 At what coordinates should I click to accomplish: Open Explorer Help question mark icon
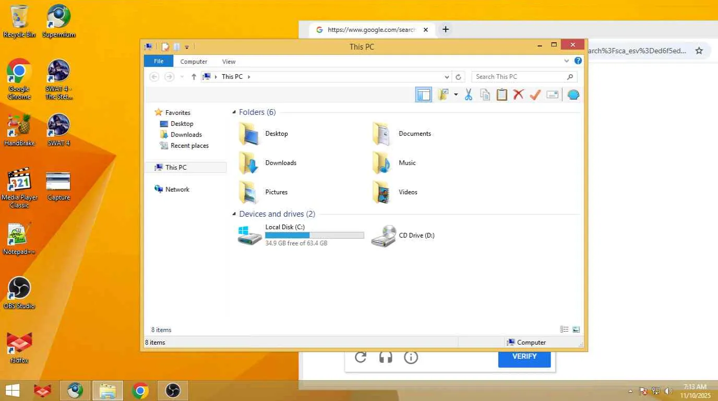click(x=578, y=61)
